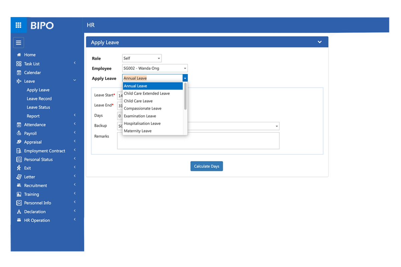Expand the Personal Status submenu chevron
The image size is (401, 267).
coord(75,159)
